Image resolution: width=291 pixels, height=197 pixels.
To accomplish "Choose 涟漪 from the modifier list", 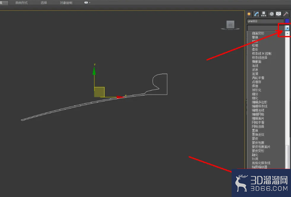I will [x=255, y=74].
